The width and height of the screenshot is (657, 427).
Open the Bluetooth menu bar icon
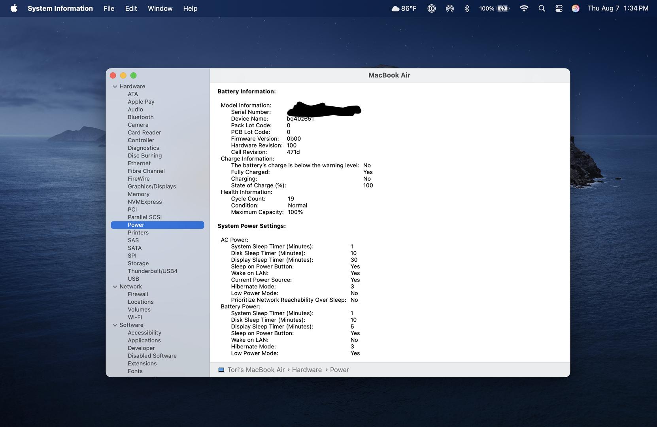(467, 8)
